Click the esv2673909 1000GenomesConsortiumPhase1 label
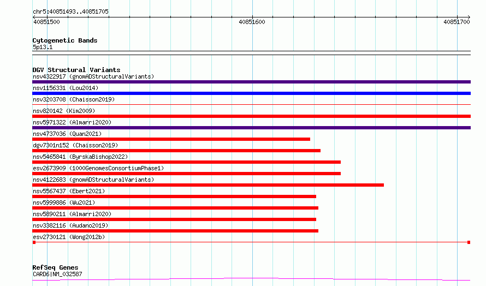Screen dimensions: 486x286 pyautogui.click(x=98, y=168)
